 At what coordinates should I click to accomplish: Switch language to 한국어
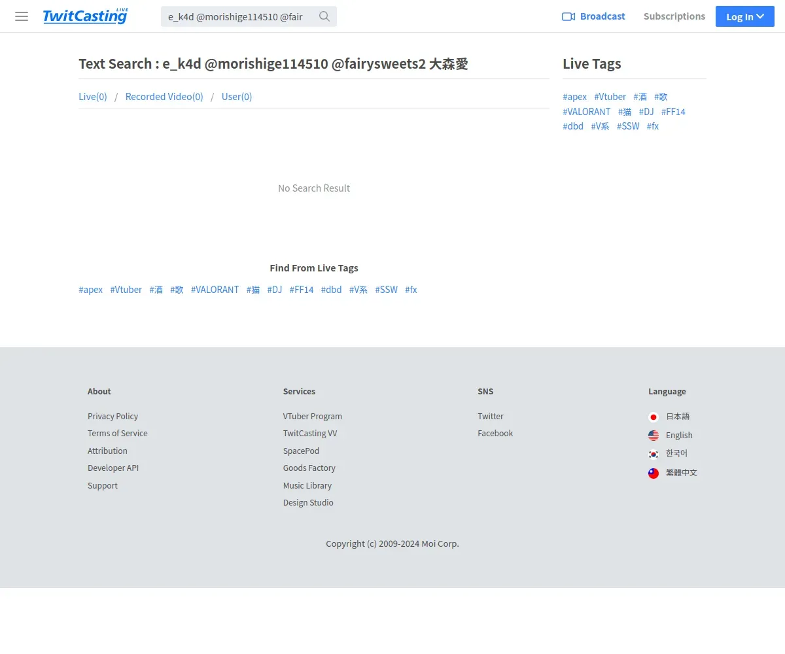click(677, 454)
